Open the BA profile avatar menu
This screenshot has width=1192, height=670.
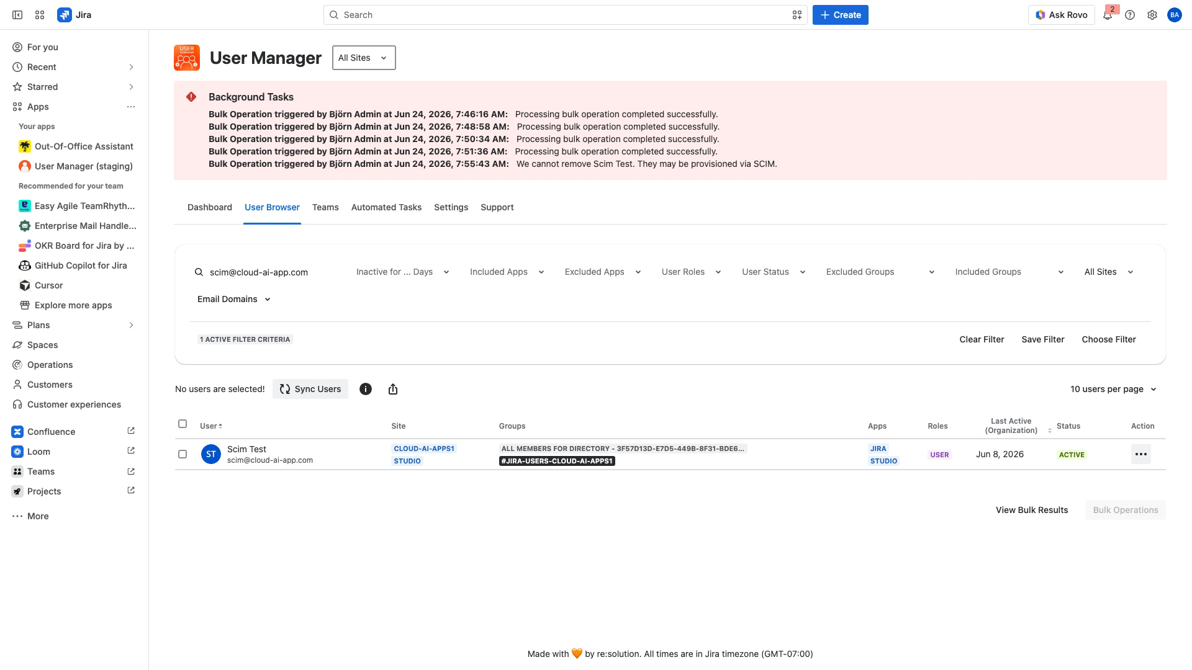coord(1175,15)
